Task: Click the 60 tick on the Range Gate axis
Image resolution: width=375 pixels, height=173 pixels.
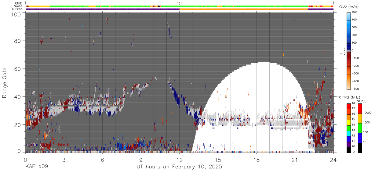Action: click(x=18, y=69)
